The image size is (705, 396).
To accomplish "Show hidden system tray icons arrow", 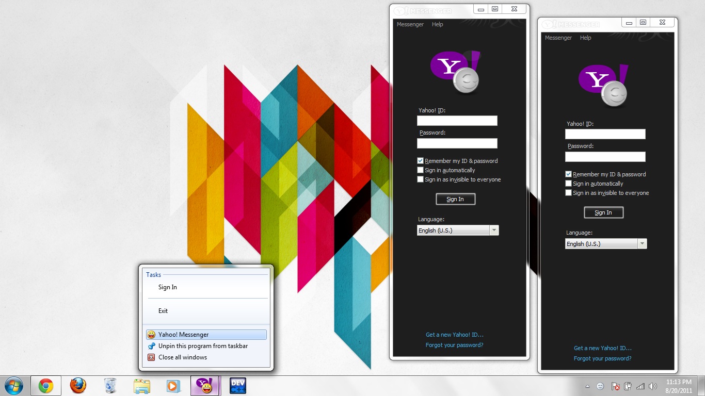I will click(x=587, y=386).
